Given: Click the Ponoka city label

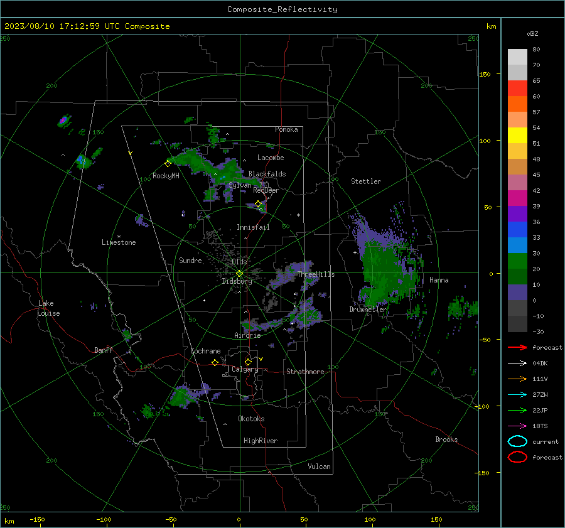Looking at the screenshot, I should [286, 130].
